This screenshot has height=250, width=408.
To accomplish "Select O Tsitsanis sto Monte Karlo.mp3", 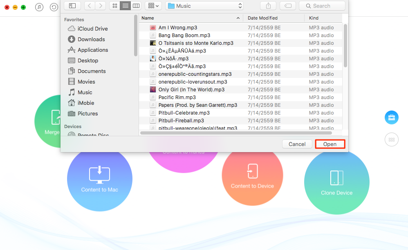I will click(240, 43).
